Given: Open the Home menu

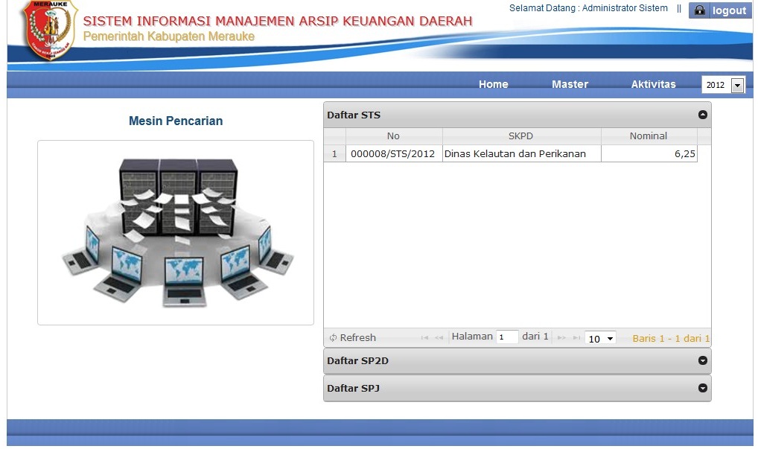Looking at the screenshot, I should pos(493,84).
